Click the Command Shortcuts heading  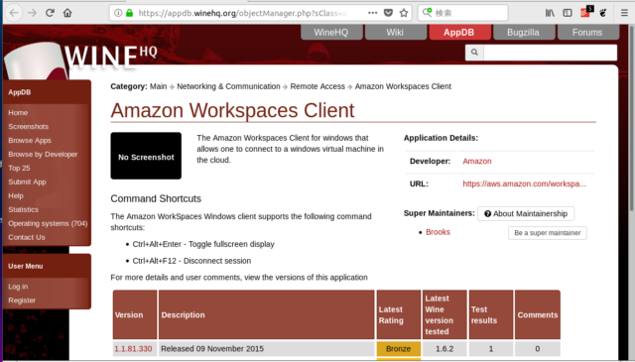coord(156,198)
